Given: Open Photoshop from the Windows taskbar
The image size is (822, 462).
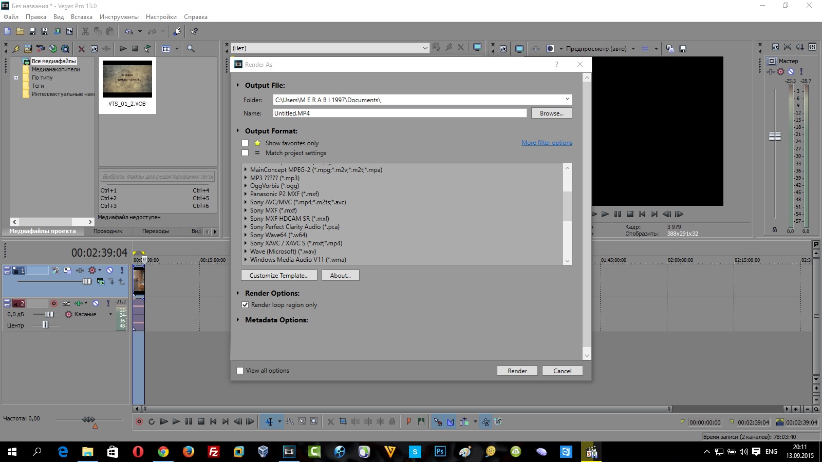Looking at the screenshot, I should coord(440,452).
